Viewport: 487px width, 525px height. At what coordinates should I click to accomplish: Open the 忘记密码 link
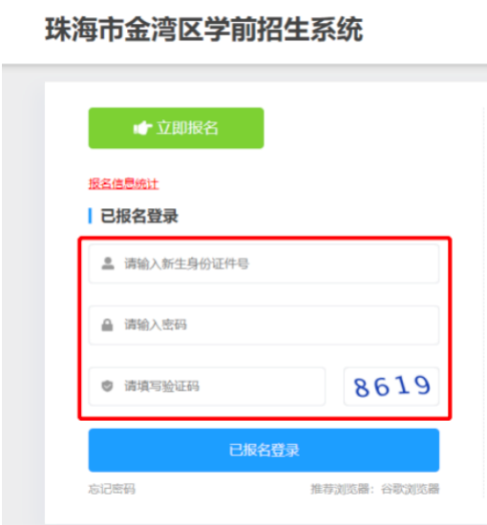pyautogui.click(x=112, y=489)
